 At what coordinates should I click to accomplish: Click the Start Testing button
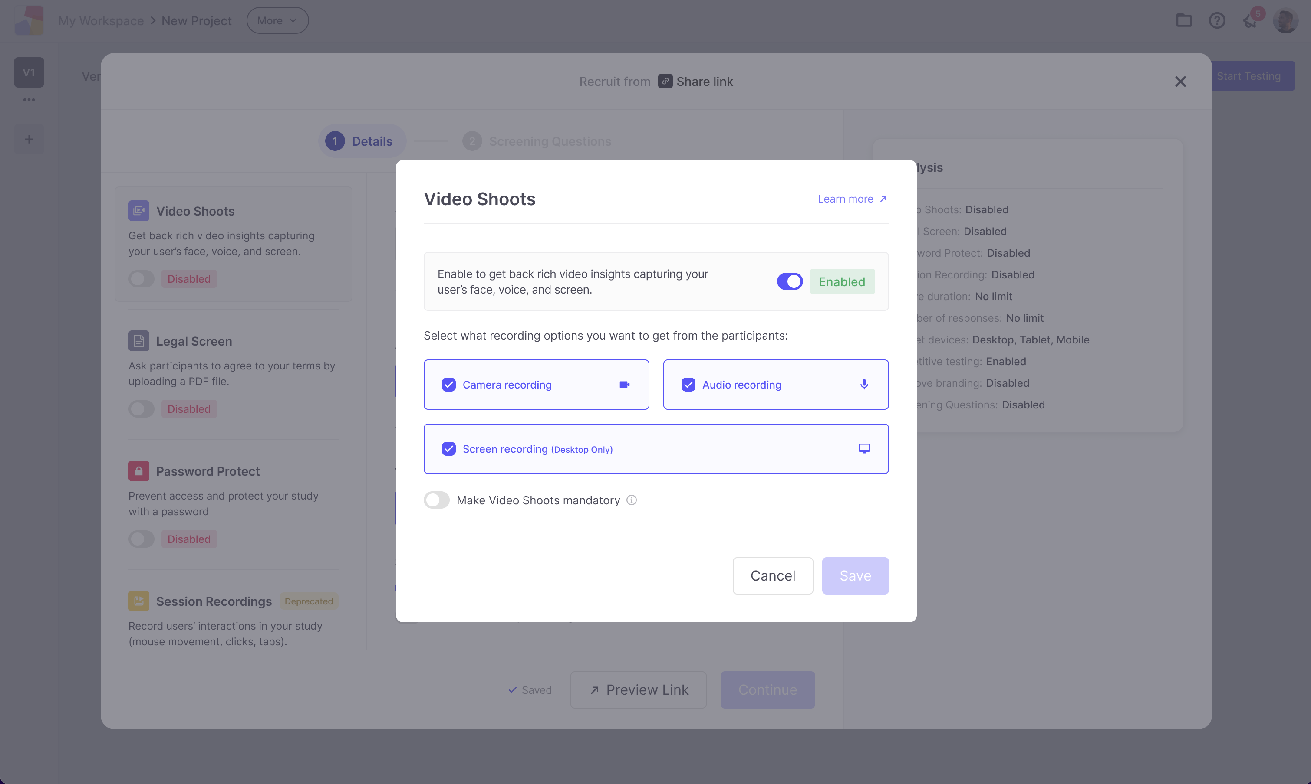(x=1253, y=76)
